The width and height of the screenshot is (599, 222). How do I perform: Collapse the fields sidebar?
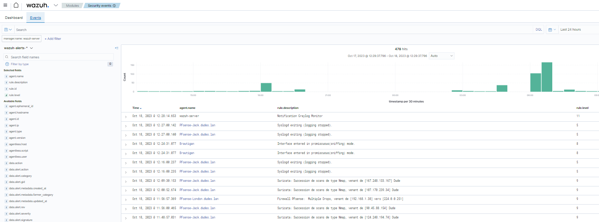[117, 48]
